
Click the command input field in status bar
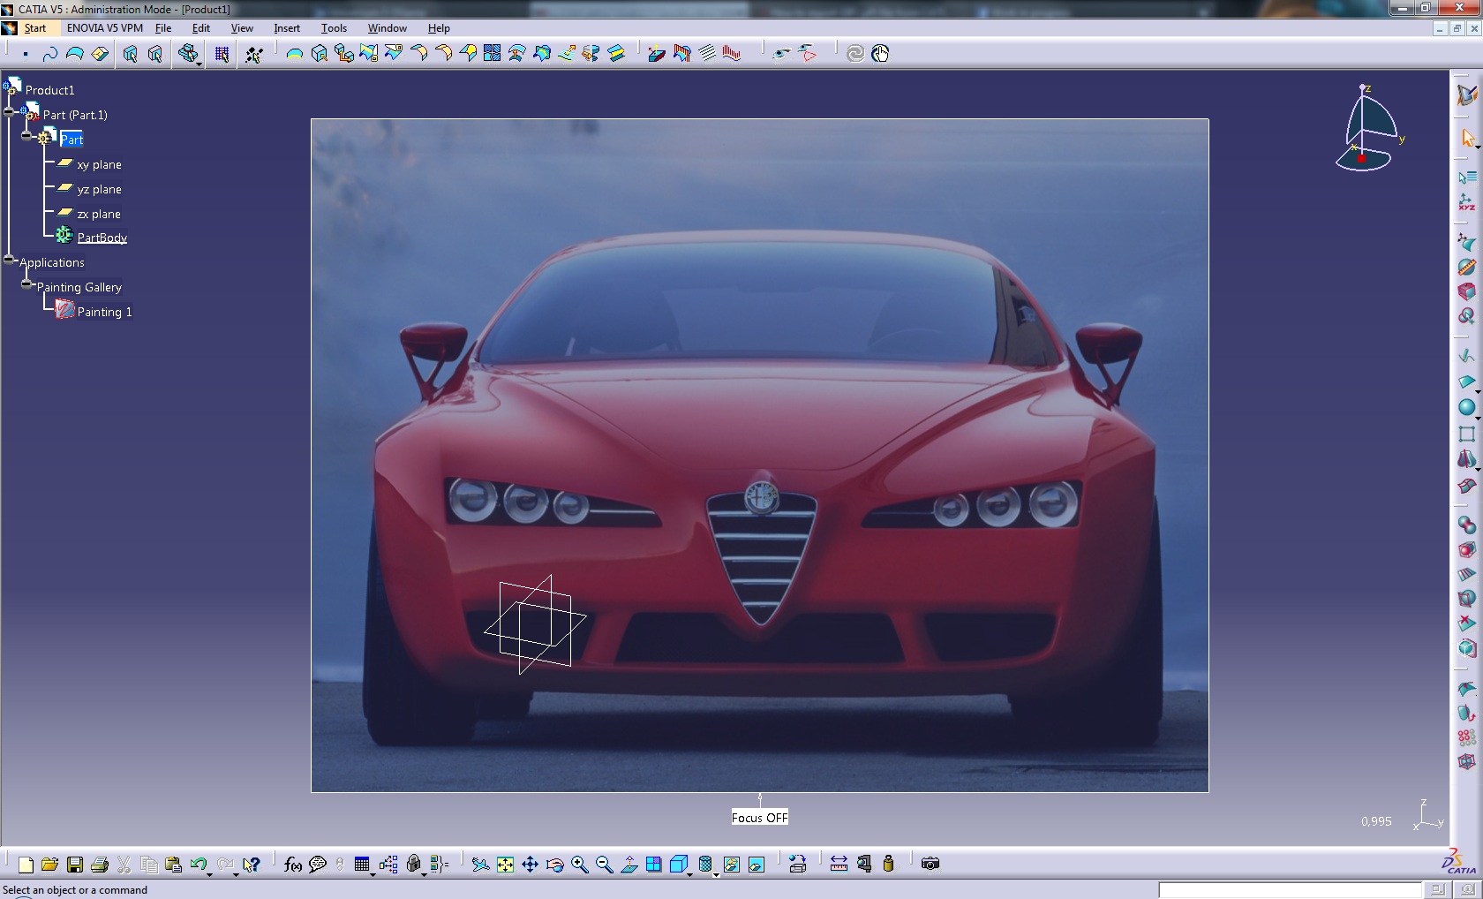pyautogui.click(x=1290, y=890)
